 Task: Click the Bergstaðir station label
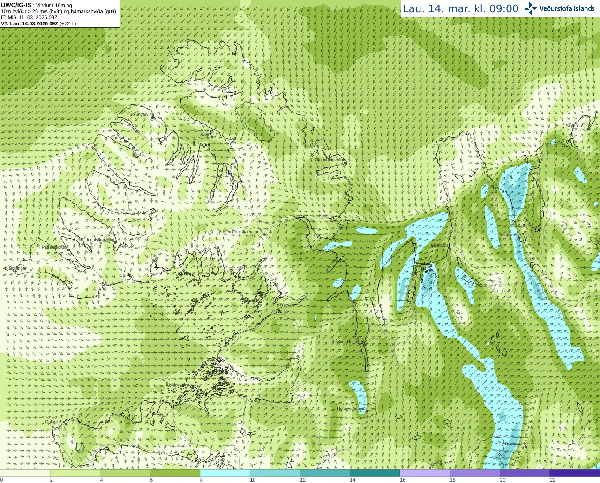click(509, 235)
